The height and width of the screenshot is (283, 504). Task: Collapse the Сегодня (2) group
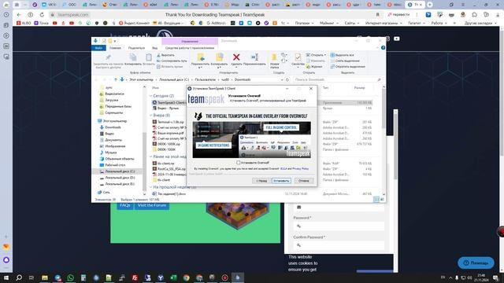[150, 96]
